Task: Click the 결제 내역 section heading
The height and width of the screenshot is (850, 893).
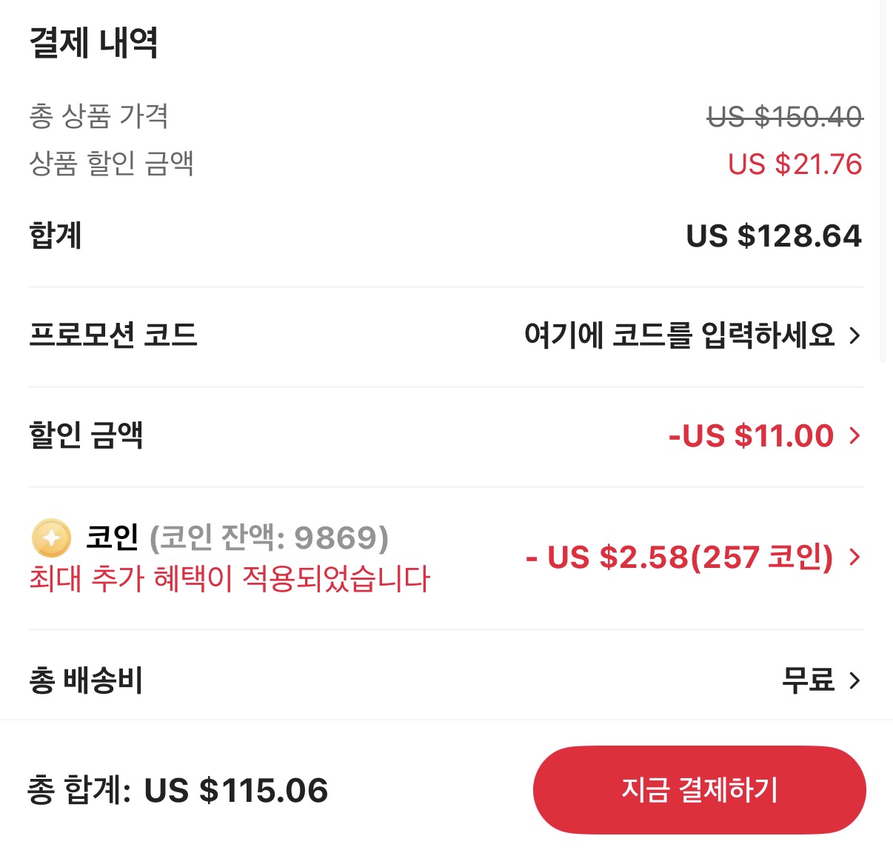Action: tap(94, 42)
